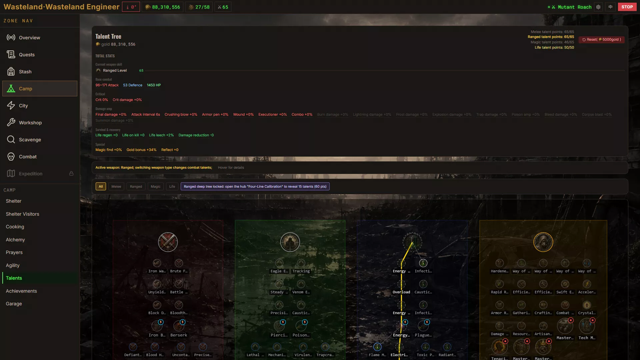640x360 pixels.
Task: Open the Cooking page
Action: point(40,227)
